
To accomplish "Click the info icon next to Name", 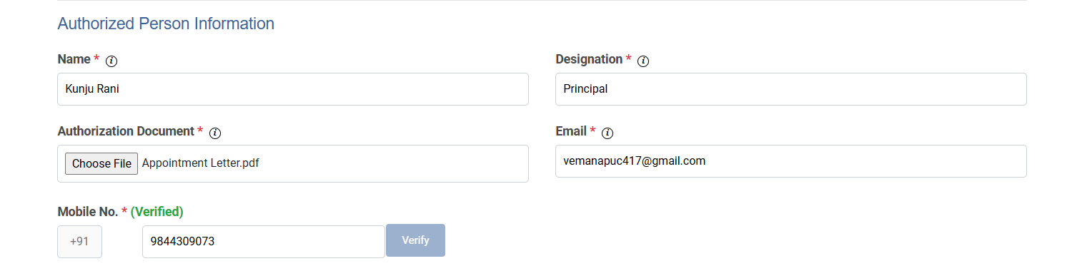I will (111, 61).
